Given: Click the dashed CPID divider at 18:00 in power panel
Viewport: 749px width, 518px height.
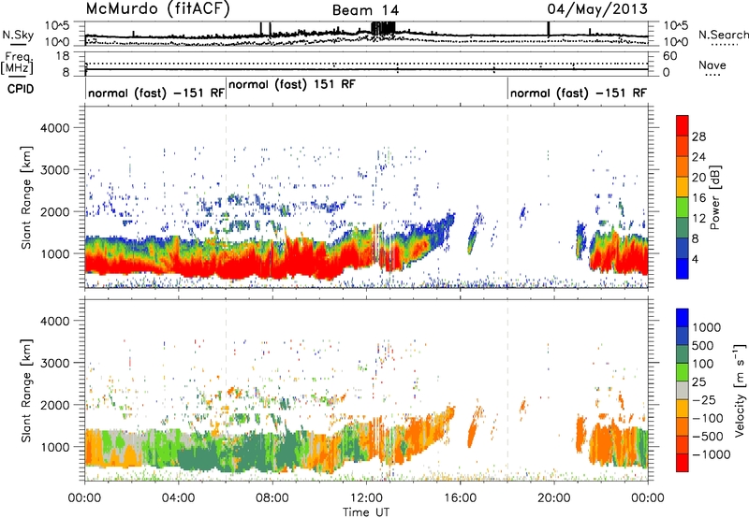Looking at the screenshot, I should point(507,196).
